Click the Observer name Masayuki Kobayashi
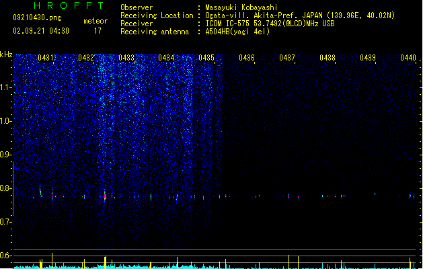 pyautogui.click(x=241, y=7)
